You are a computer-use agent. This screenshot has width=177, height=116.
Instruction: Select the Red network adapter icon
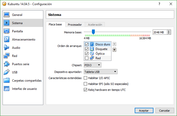7,56
